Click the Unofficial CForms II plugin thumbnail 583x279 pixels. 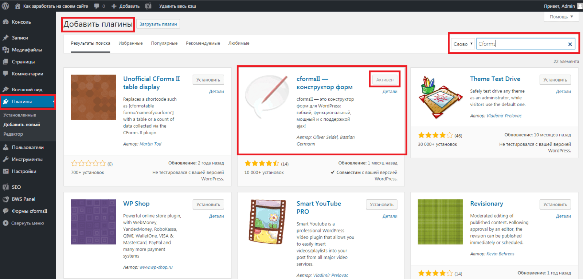click(94, 97)
